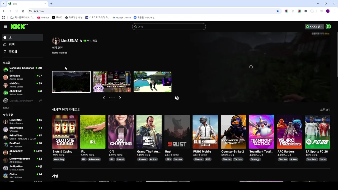This screenshot has height=190, width=338.
Task: Click Strategy tag under Teamfight Tactics
Action: [255, 159]
